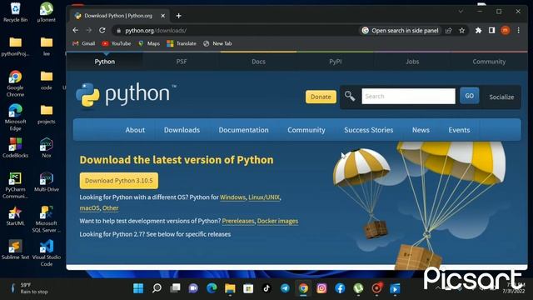Follow the Prereleases link

pos(238,221)
